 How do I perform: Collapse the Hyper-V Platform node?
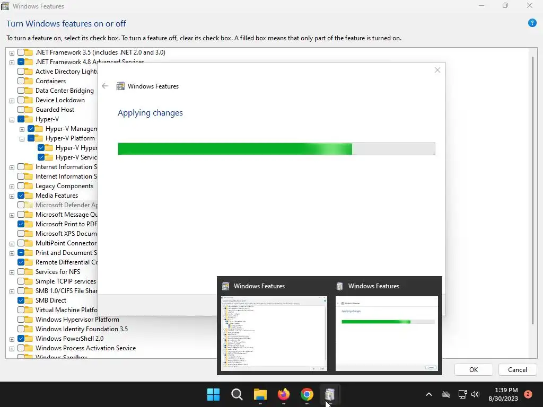tap(22, 139)
